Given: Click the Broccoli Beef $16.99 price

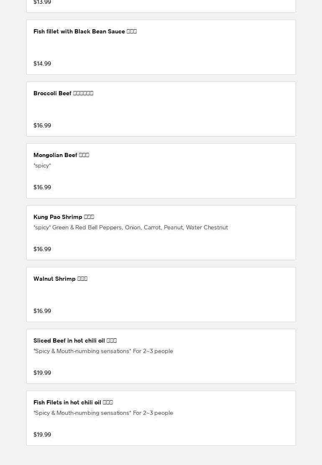Looking at the screenshot, I should 42,125.
